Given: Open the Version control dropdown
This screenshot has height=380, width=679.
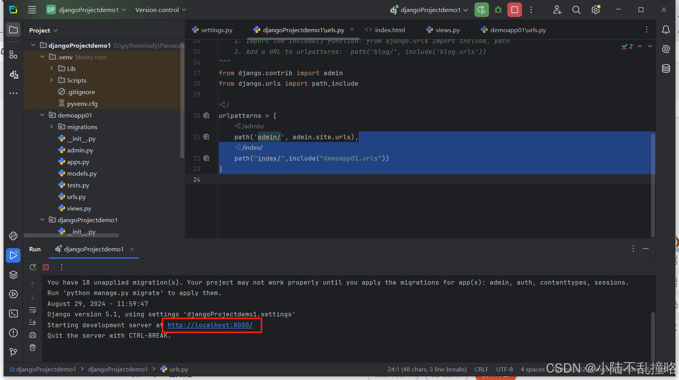Looking at the screenshot, I should pos(161,10).
